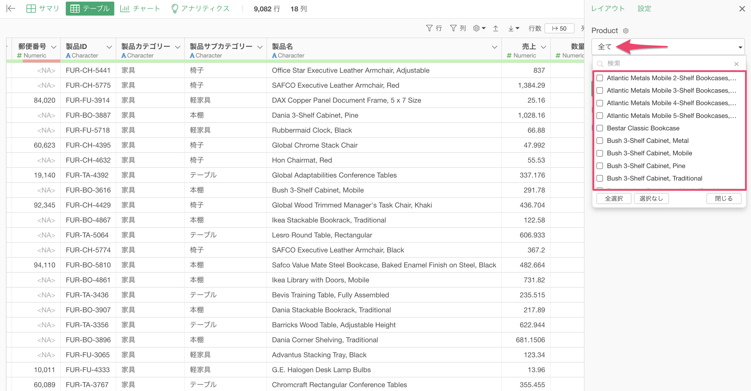Open the row filter funnel icon
The width and height of the screenshot is (751, 391).
tap(429, 28)
